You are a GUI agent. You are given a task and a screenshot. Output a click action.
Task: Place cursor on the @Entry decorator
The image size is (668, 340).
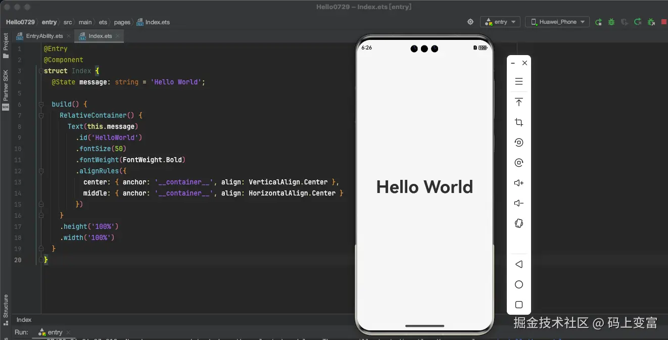56,49
